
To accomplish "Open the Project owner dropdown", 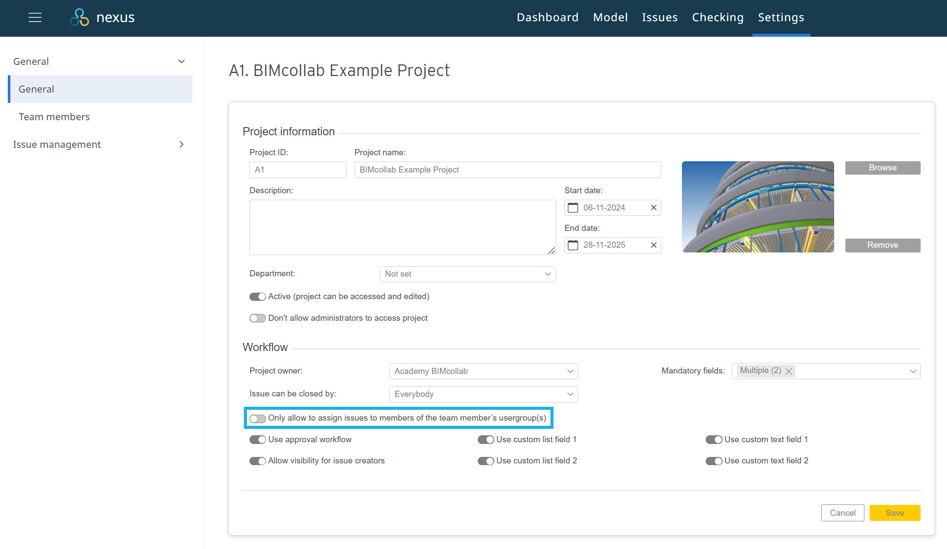I will [483, 371].
